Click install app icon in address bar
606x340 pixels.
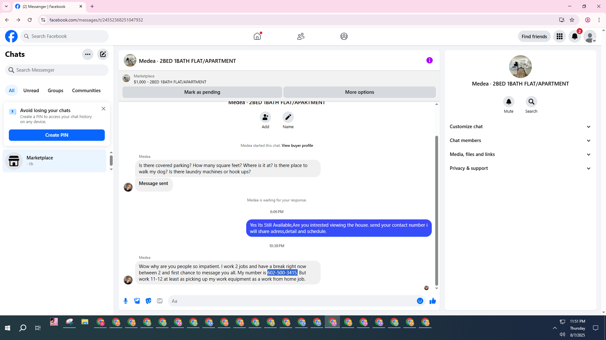[x=561, y=20]
